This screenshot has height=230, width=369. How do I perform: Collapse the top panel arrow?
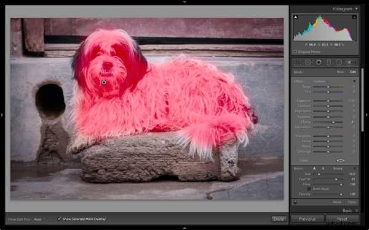click(184, 2)
